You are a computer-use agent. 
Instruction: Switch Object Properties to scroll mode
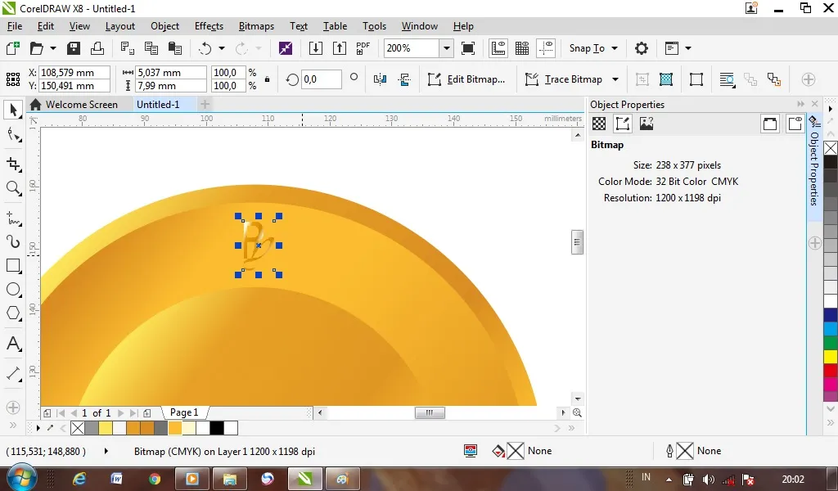(x=769, y=124)
